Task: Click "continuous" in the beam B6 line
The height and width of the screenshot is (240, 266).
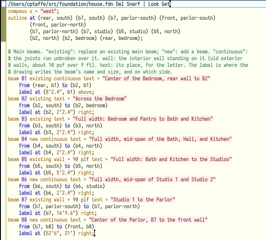Action: 54,179
